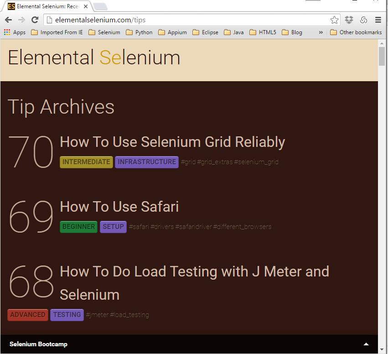Screen dimensions: 388x354
Task: Click inside the address bar
Action: tap(182, 20)
